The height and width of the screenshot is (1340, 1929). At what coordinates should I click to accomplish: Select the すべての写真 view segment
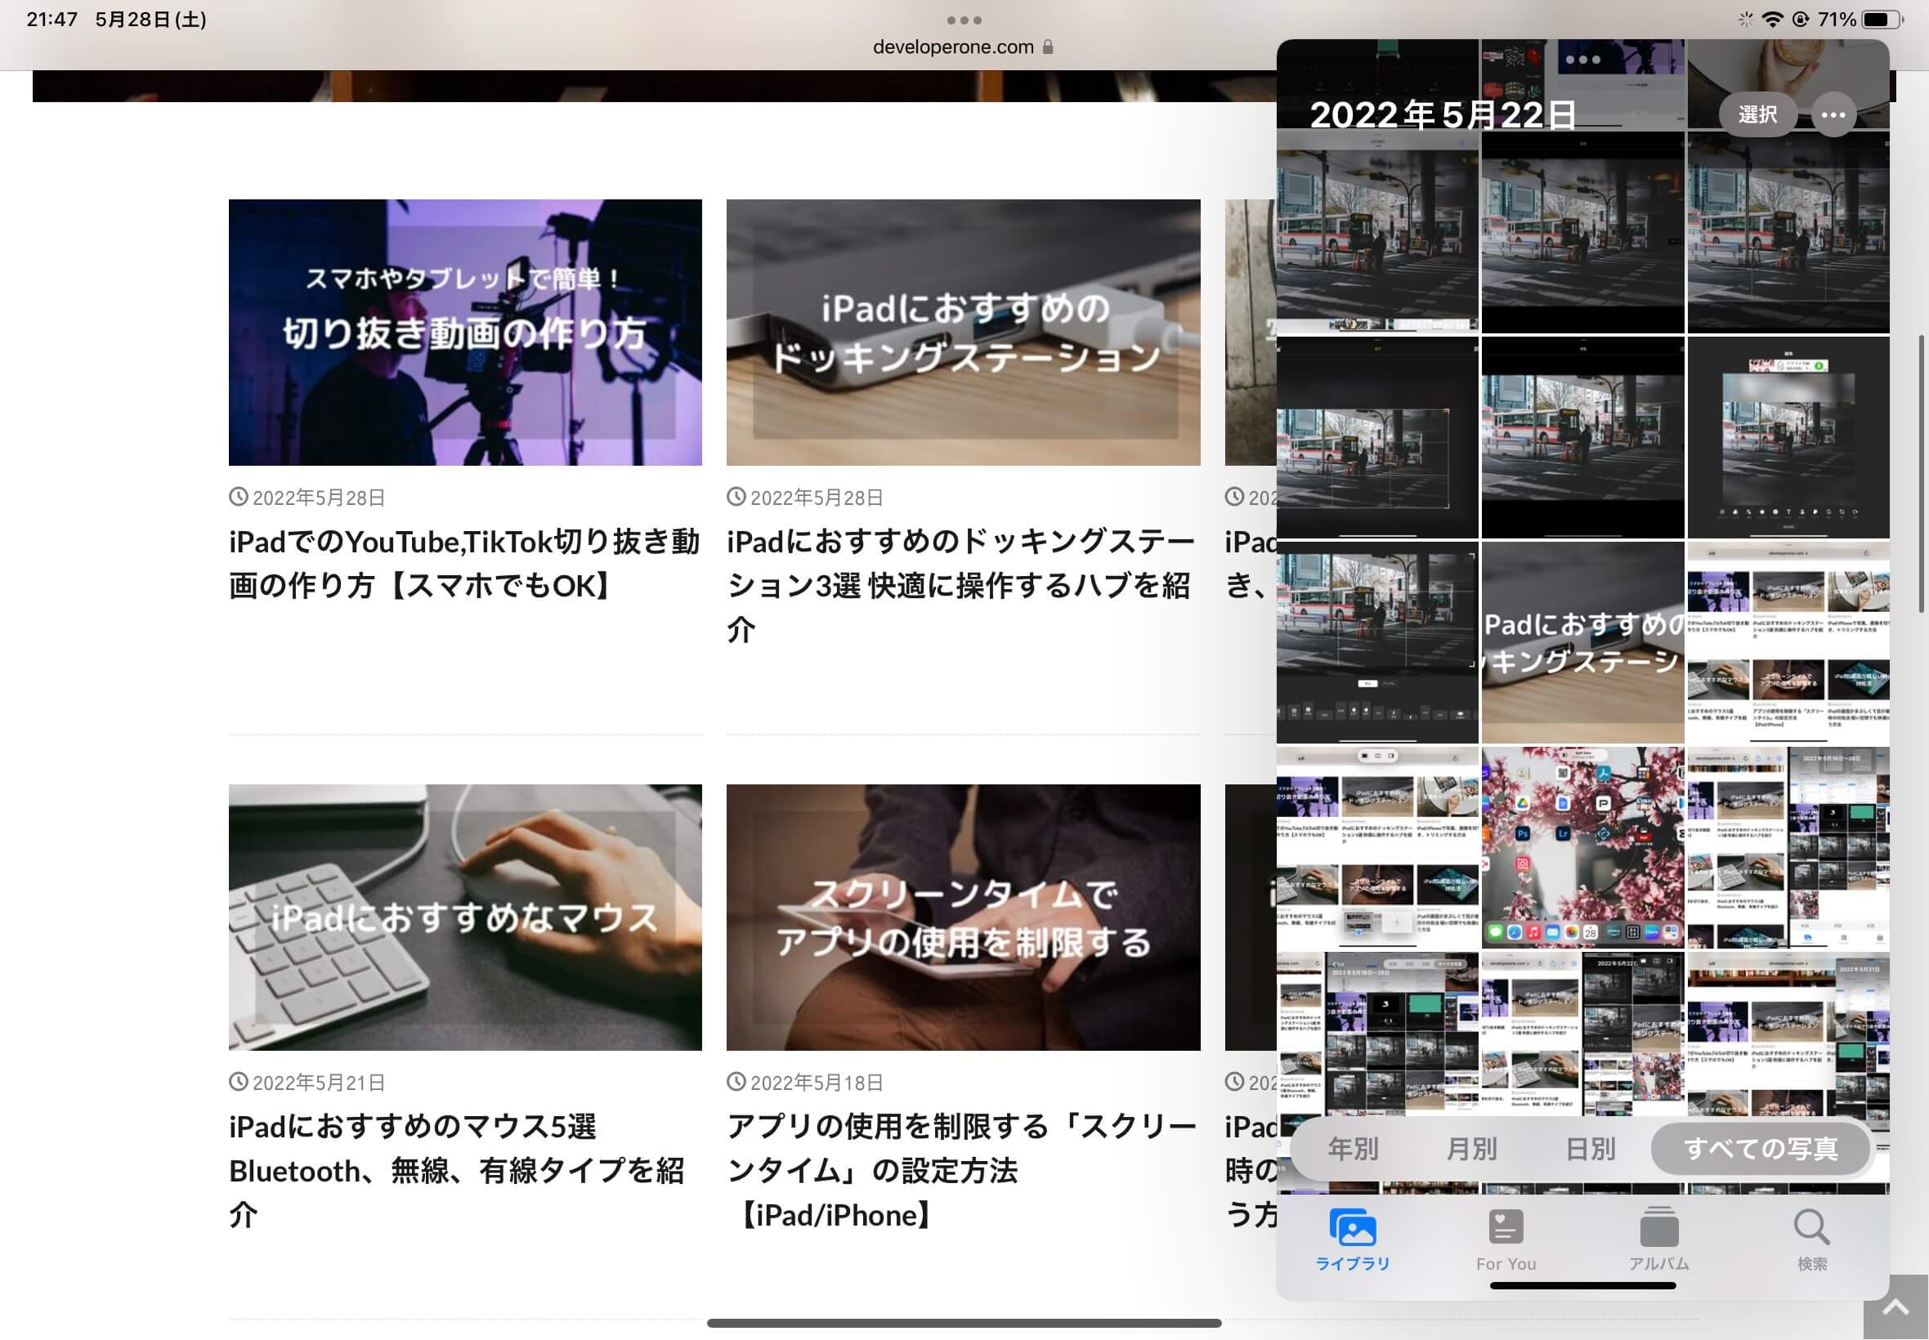point(1760,1148)
